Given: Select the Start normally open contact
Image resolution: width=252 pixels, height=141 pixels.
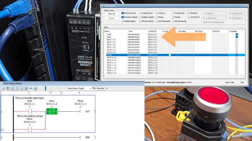Looking at the screenshot, I should pyautogui.click(x=30, y=111).
